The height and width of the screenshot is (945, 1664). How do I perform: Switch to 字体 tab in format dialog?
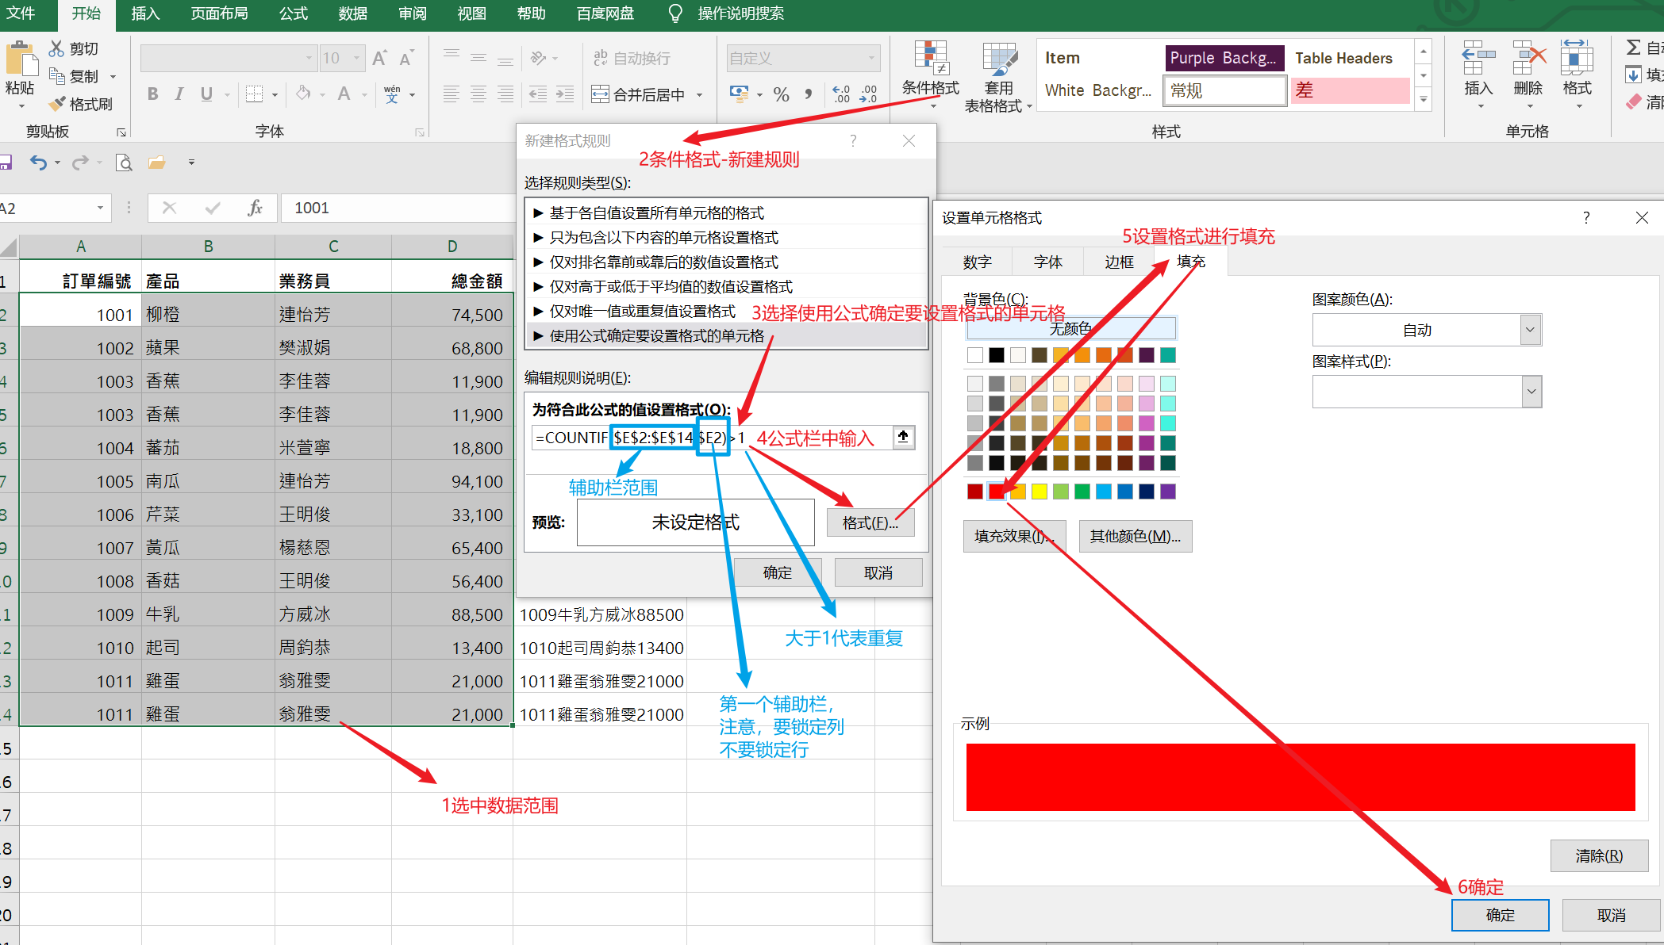click(1048, 262)
